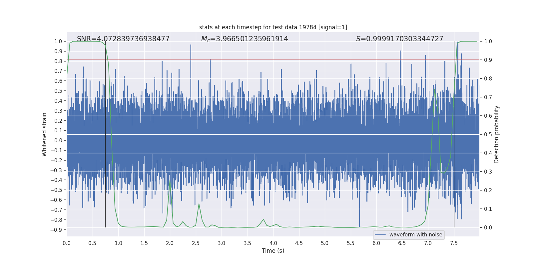Select the 4.0 tick label on the time axis

273,243
